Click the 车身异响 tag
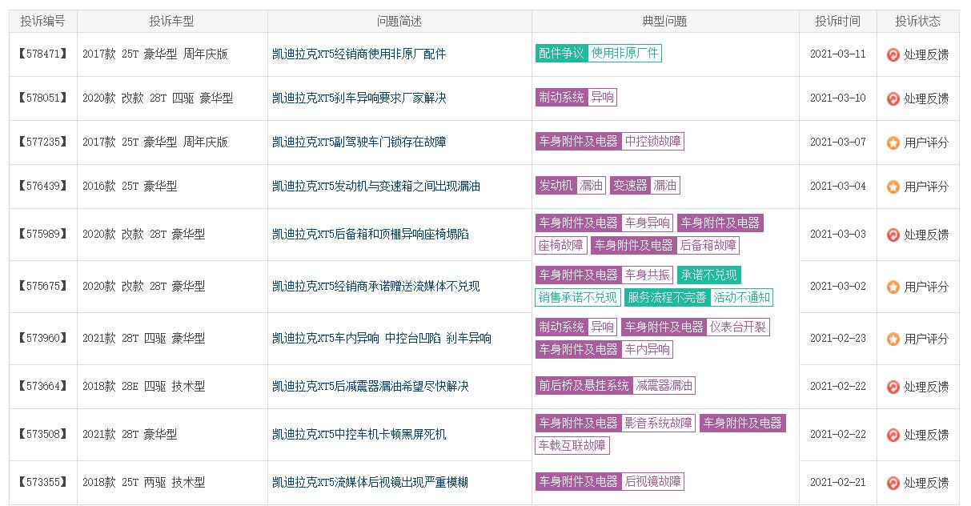The width and height of the screenshot is (971, 506). 647,223
